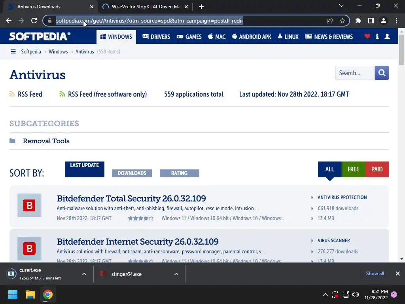Click the Softpedia logo
The image size is (405, 304).
click(x=40, y=36)
